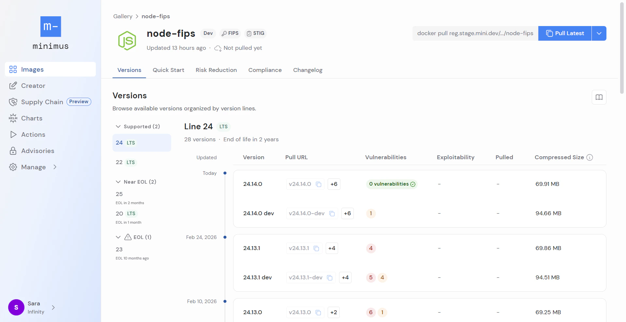Click the node-fips Node.js logo
This screenshot has height=322, width=626.
(x=127, y=41)
